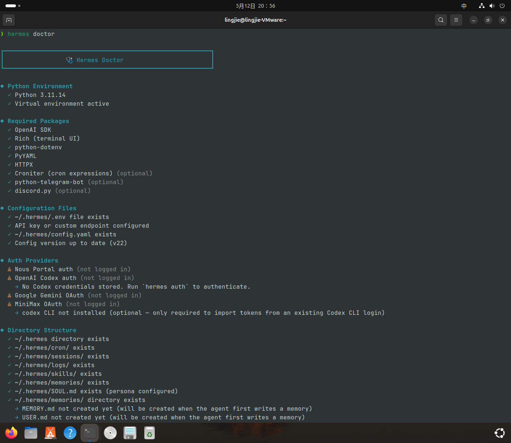Image resolution: width=511 pixels, height=443 pixels.
Task: Click '~/.hermes/memories/ exists' line
Action: [x=62, y=383]
